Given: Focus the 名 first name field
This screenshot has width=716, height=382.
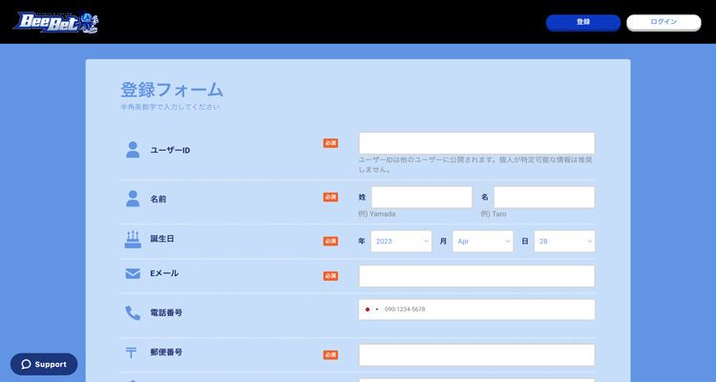Looking at the screenshot, I should (x=544, y=197).
